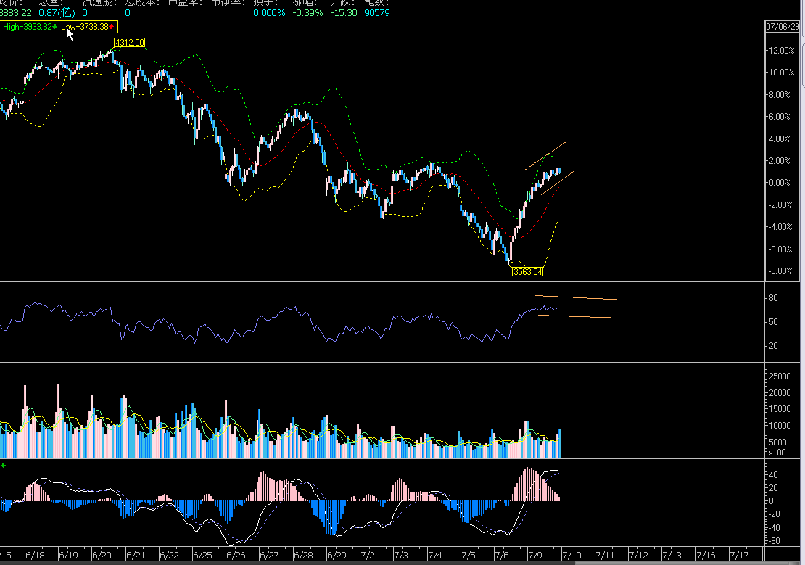Click the 7/6 date on the time axis

coord(502,555)
